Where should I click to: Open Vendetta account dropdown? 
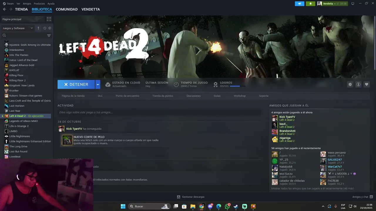[332, 4]
